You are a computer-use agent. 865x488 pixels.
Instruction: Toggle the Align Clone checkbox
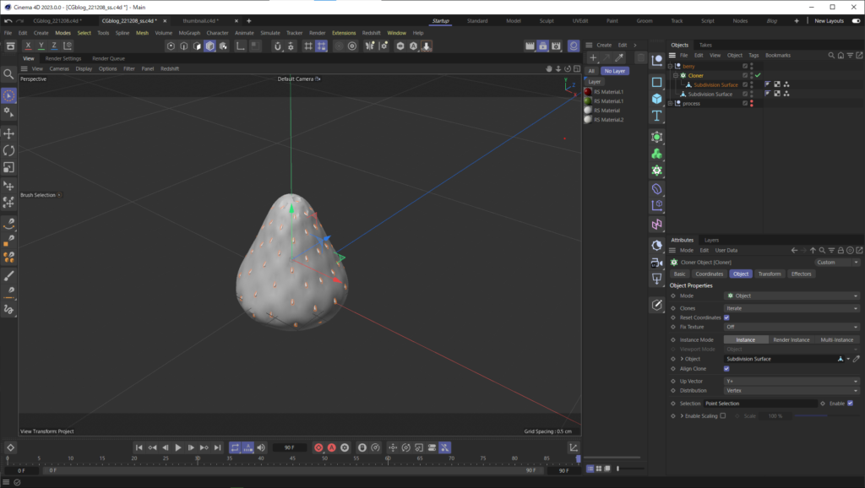click(726, 369)
